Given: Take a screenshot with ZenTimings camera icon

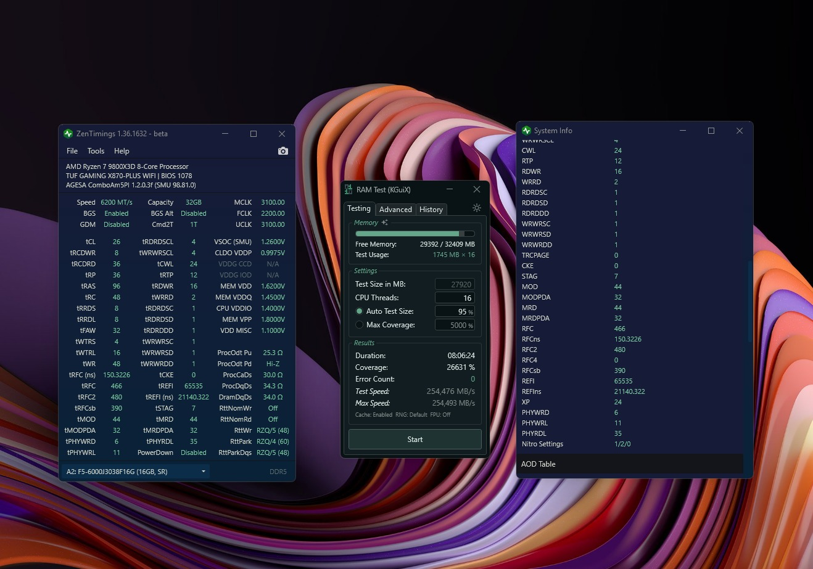Looking at the screenshot, I should 283,151.
